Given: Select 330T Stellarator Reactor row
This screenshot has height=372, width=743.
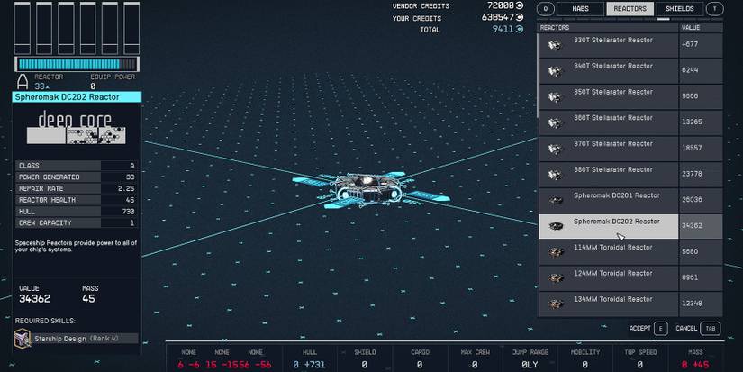Looking at the screenshot, I should click(x=630, y=45).
